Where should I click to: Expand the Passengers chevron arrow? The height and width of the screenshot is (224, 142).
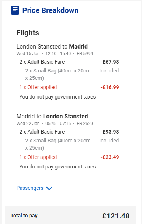coord(49,188)
